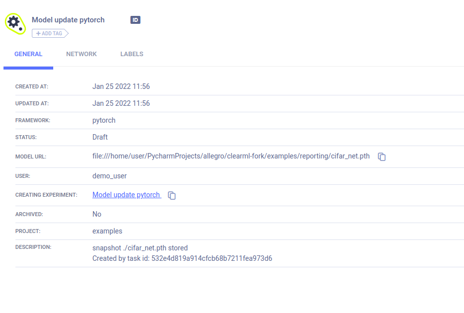Copy the creating experiment reference
The height and width of the screenshot is (313, 464).
[172, 195]
